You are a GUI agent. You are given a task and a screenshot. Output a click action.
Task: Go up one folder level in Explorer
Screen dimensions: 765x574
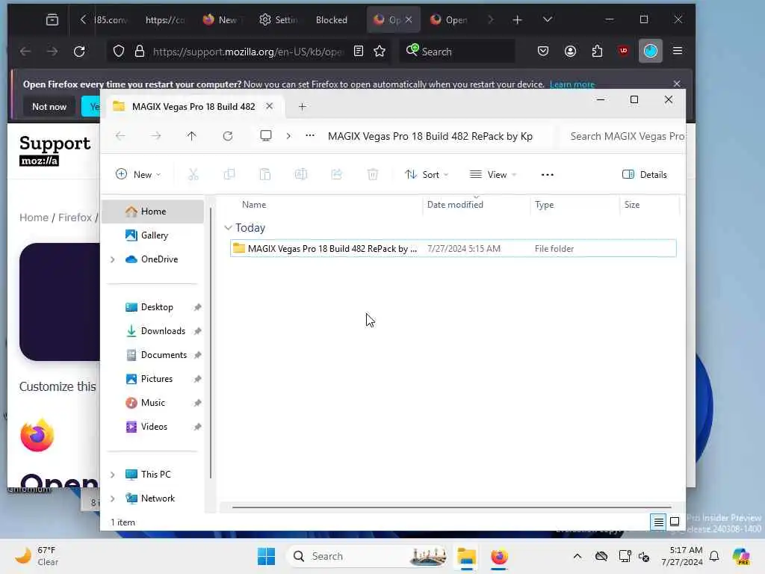[192, 136]
